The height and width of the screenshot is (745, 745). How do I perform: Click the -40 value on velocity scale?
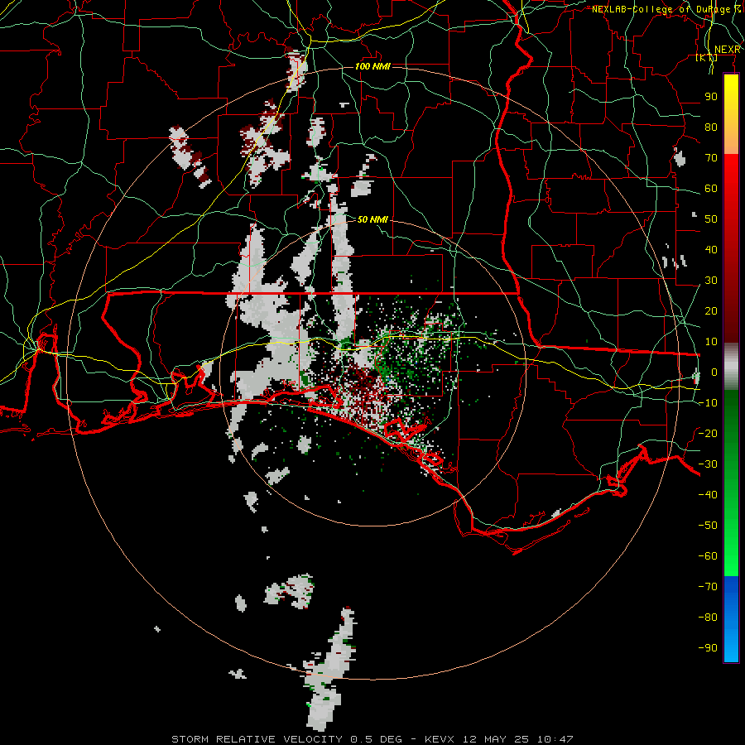[708, 495]
